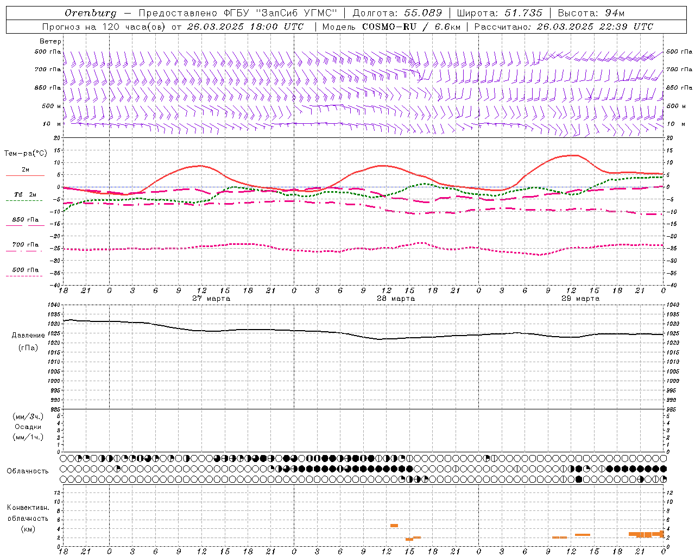Viewport: 695px width, 556px height.
Task: Click the dashed 500 гПа legend line sample
Action: (x=24, y=276)
